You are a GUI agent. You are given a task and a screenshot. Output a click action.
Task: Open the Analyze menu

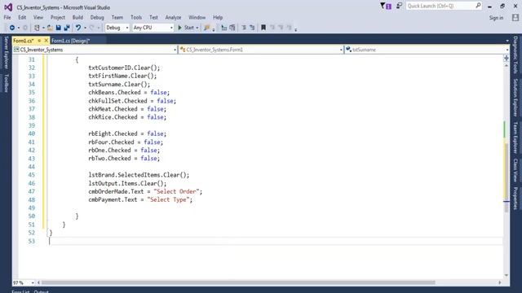pyautogui.click(x=173, y=17)
